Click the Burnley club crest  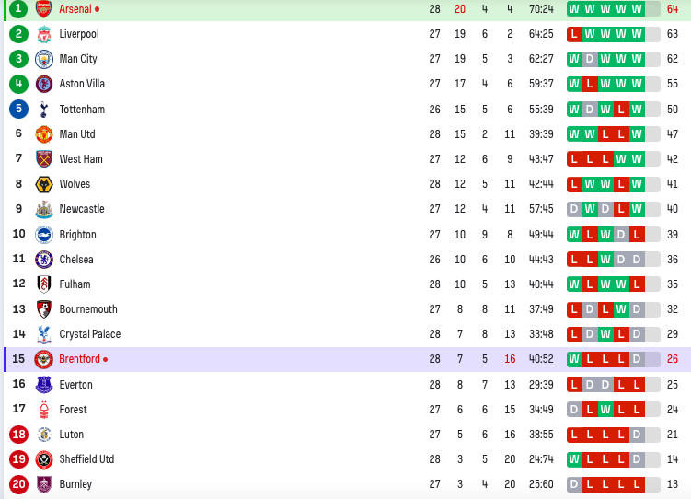click(x=43, y=484)
